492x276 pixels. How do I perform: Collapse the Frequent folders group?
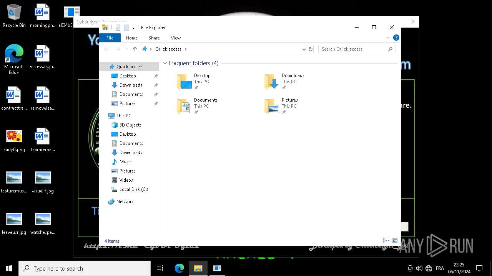165,63
